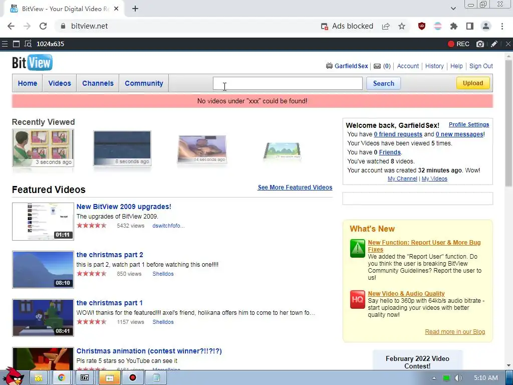
Task: Click the green Report User alert icon
Action: pos(357,249)
